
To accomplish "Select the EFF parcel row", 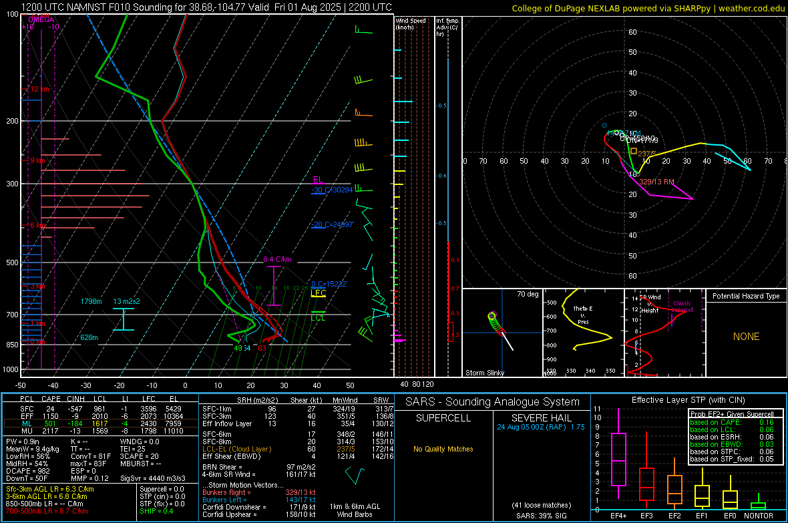I will (x=101, y=416).
